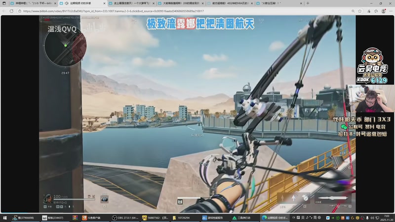Click the microphone tray icon
395x222 pixels.
[x=367, y=218]
